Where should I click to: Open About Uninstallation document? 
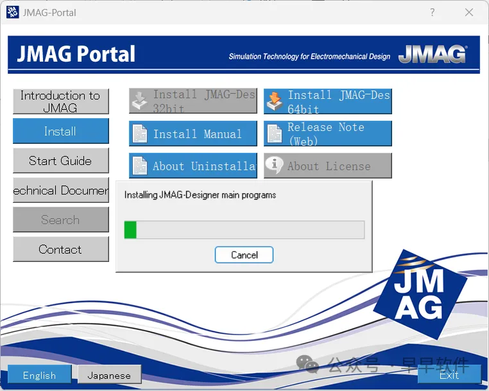click(193, 166)
